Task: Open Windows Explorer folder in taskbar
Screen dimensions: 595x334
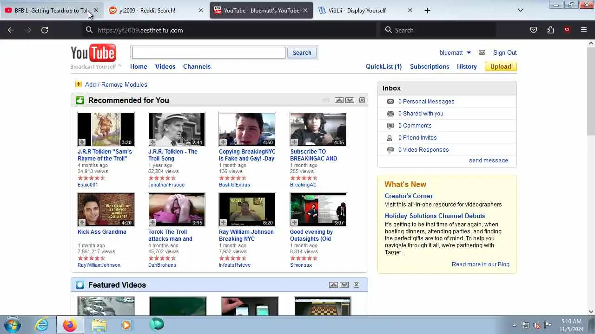Action: click(x=99, y=325)
